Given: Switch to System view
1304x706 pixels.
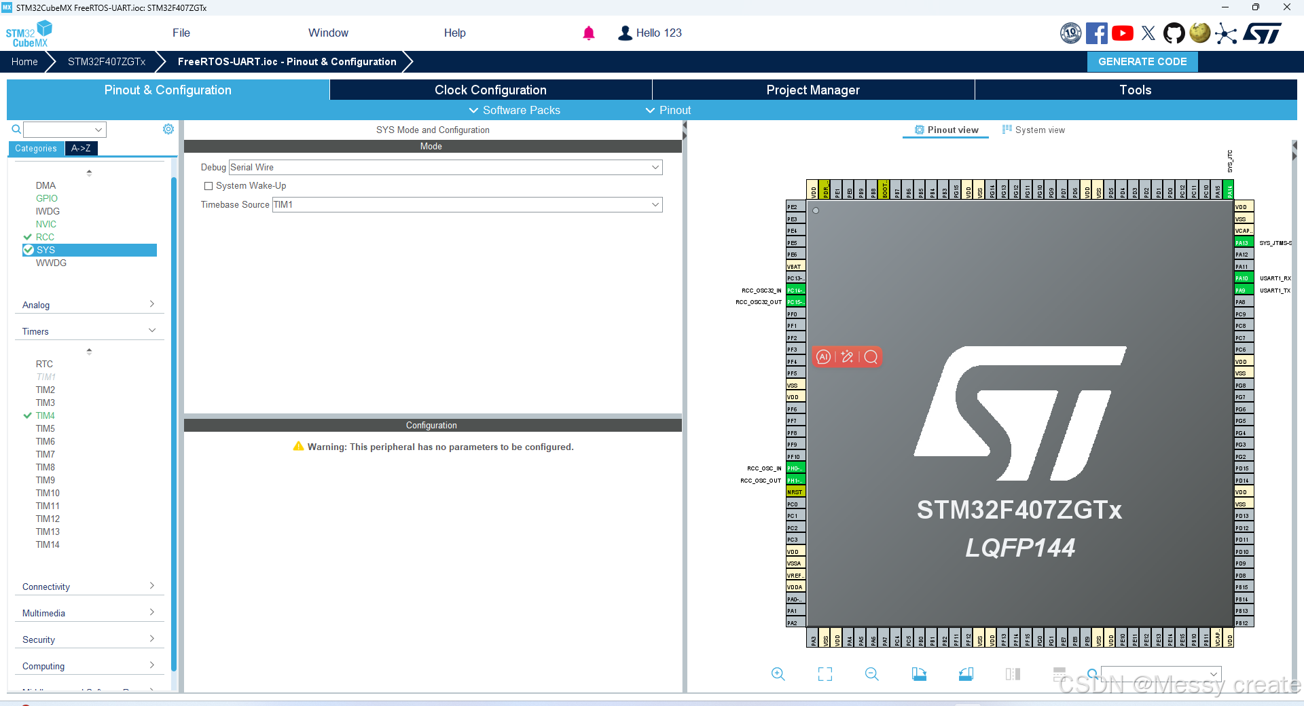Looking at the screenshot, I should click(1034, 130).
